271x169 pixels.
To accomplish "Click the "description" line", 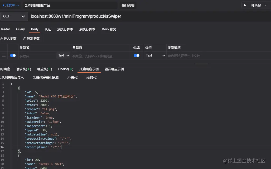I will pyautogui.click(x=43, y=147).
